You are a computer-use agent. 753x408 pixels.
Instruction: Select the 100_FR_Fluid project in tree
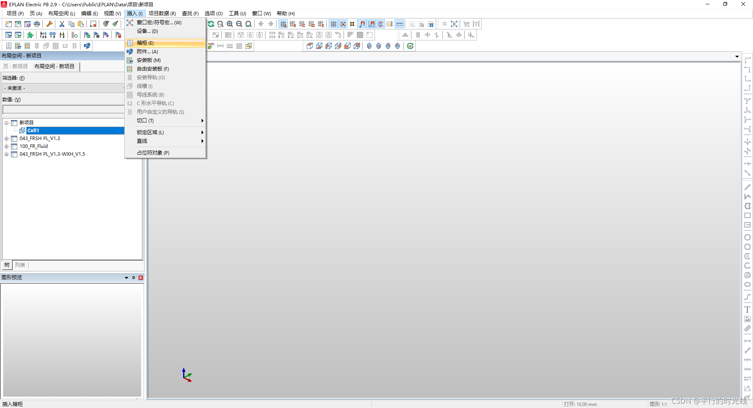(x=33, y=146)
